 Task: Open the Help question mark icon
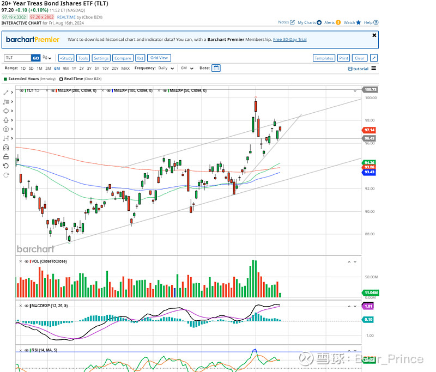pos(376,22)
